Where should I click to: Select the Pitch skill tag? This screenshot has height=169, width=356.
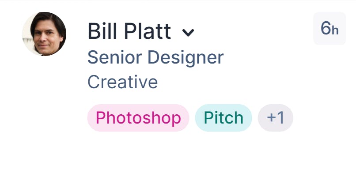[223, 118]
